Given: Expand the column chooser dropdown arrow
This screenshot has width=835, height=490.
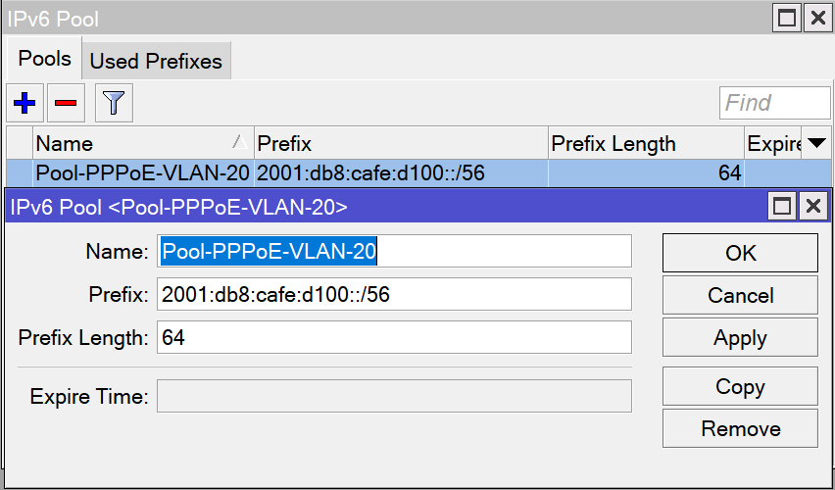Looking at the screenshot, I should (816, 143).
